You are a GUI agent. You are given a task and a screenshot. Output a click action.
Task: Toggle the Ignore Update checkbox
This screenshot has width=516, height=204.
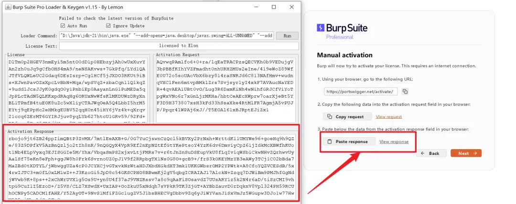108,26
